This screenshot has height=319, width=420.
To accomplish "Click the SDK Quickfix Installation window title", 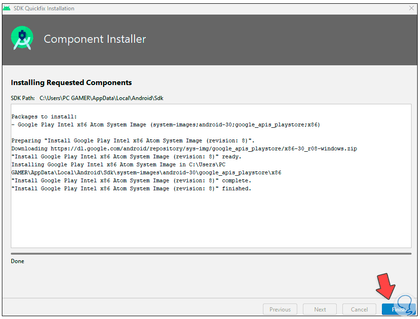I will click(x=45, y=8).
